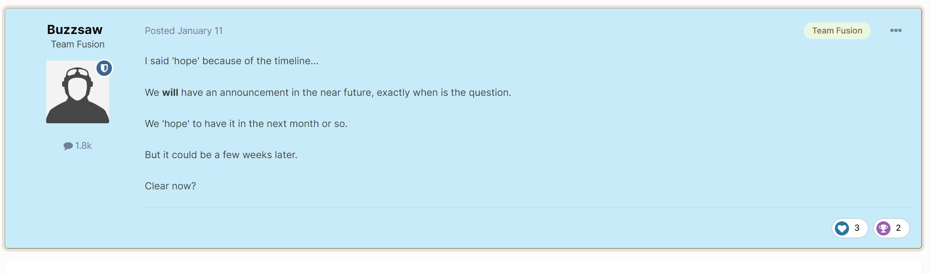The width and height of the screenshot is (931, 274).
Task: Click the heart reaction count of 3
Action: tap(857, 228)
